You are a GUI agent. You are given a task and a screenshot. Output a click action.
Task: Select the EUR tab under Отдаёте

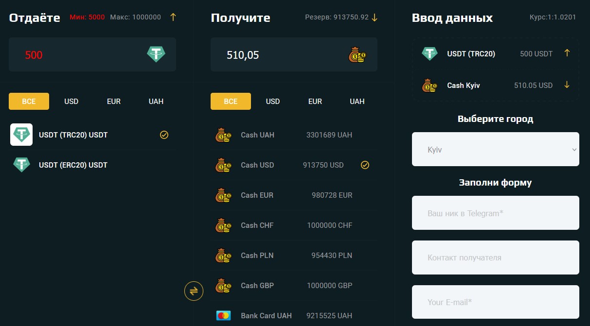tap(114, 101)
